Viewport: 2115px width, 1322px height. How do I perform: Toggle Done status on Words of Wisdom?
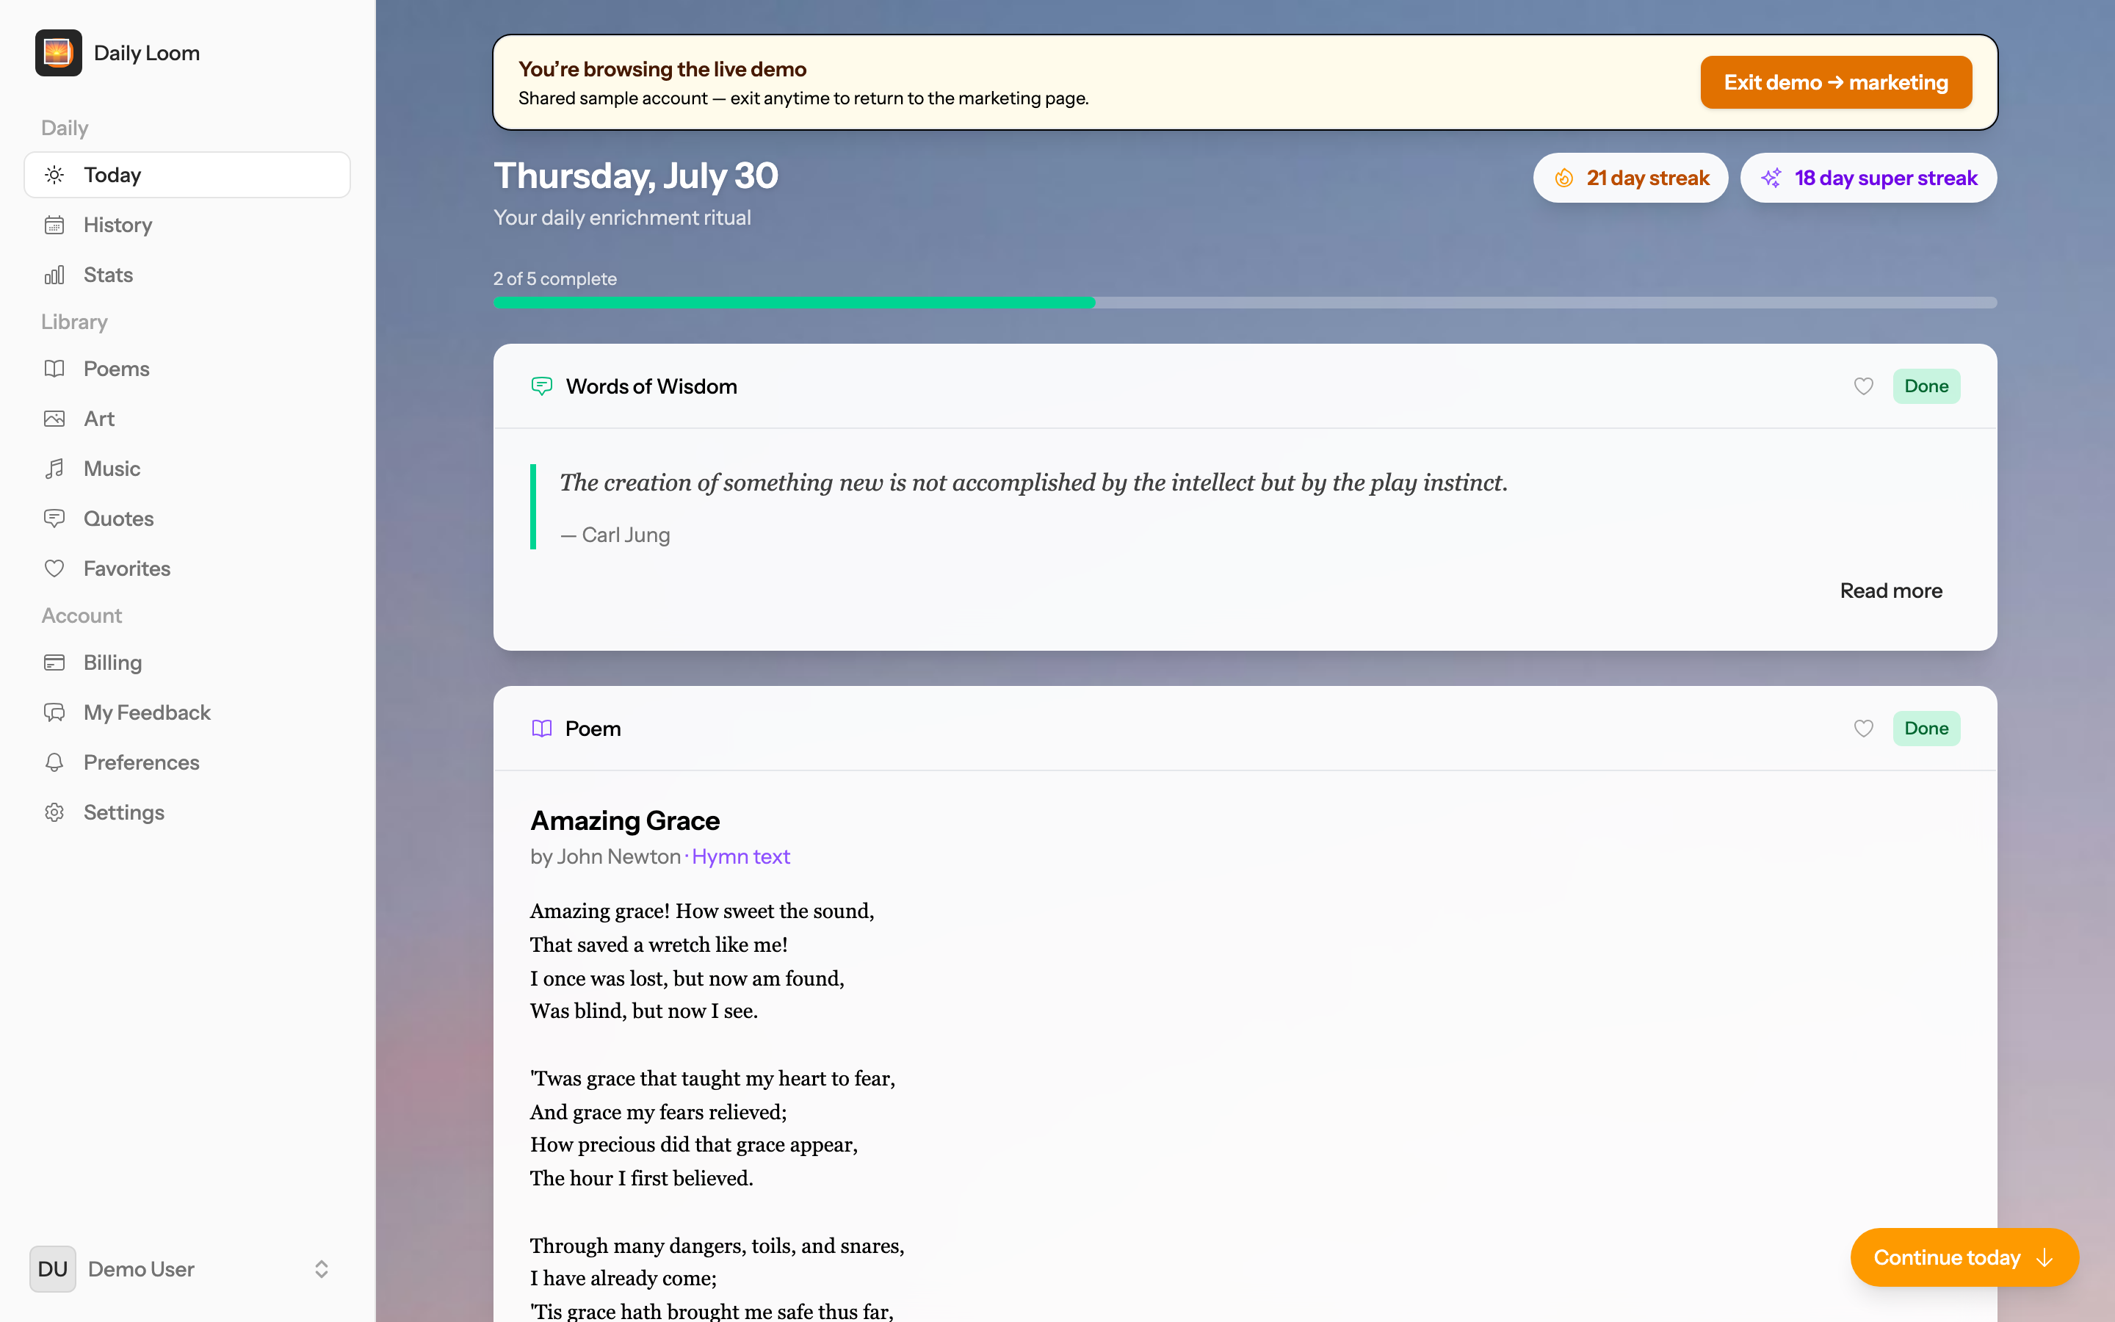(1926, 386)
